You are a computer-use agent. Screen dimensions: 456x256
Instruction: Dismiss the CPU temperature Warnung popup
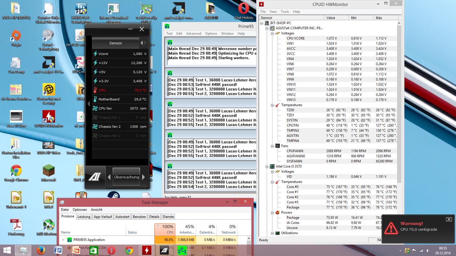click(449, 219)
